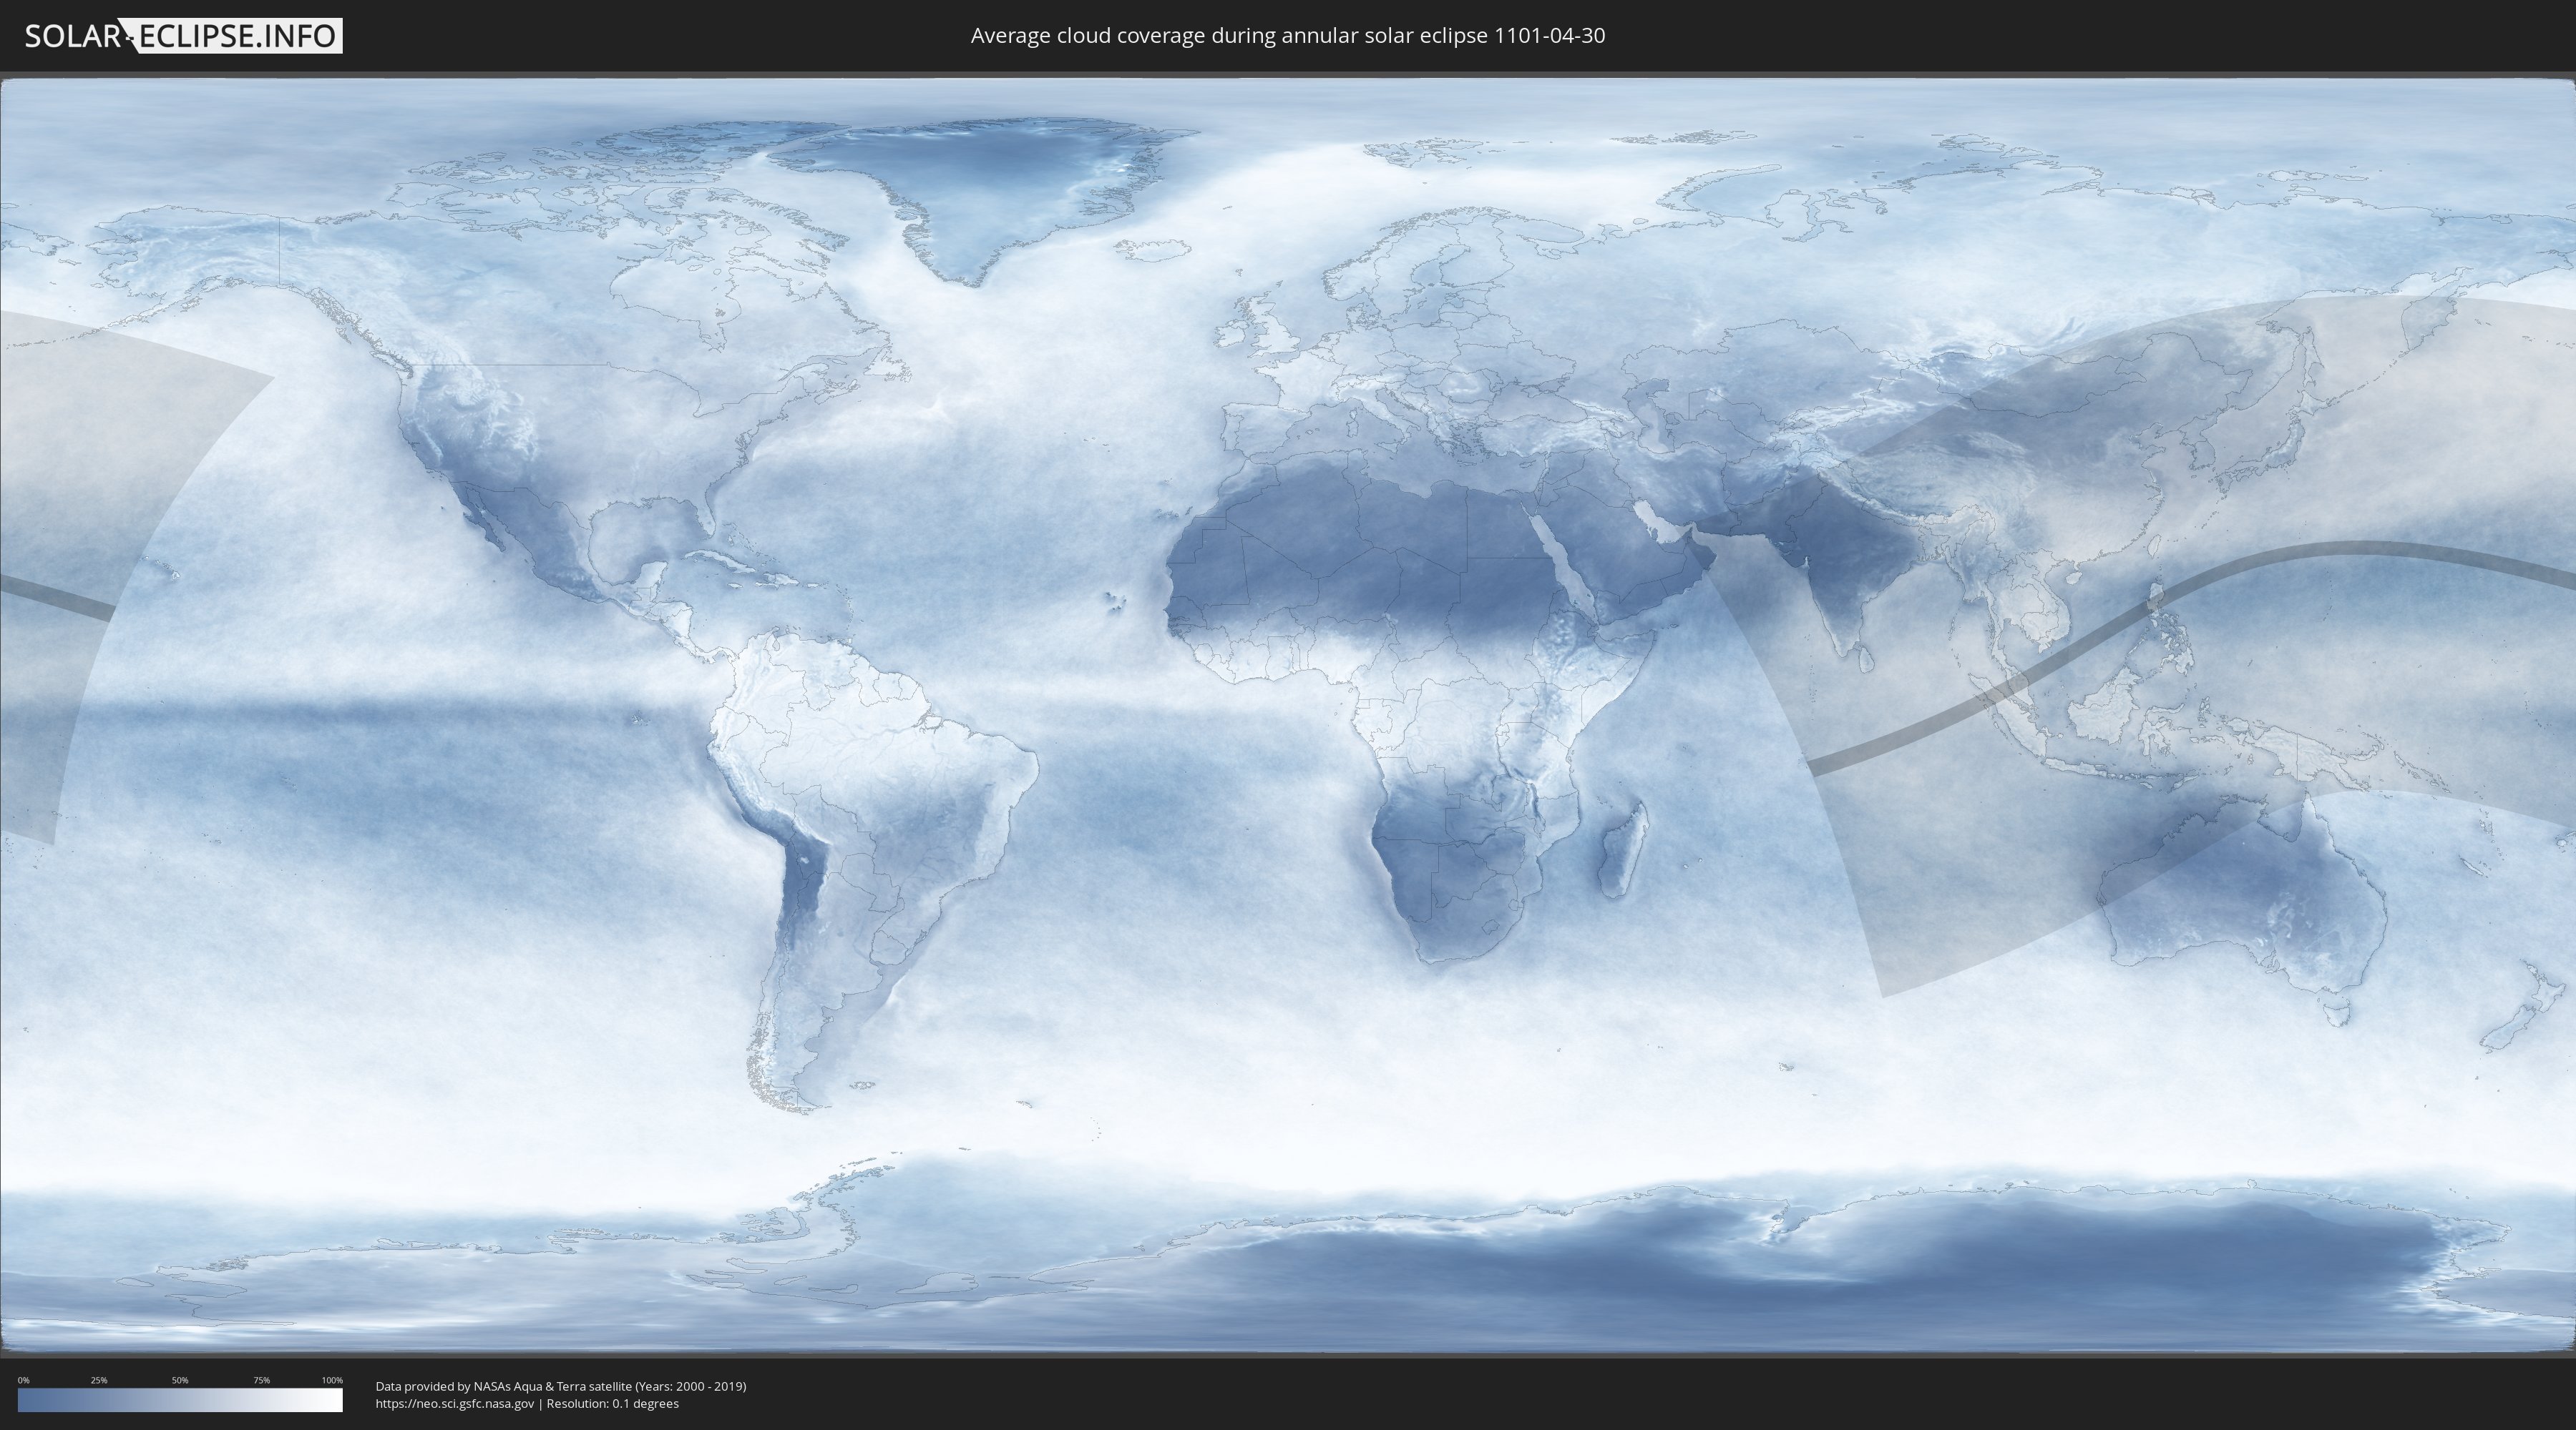This screenshot has height=1430, width=2576.
Task: Click the 100% legend label
Action: point(332,1380)
